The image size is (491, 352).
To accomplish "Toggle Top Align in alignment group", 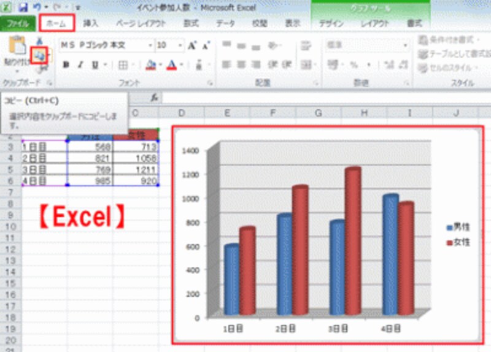I will (226, 45).
